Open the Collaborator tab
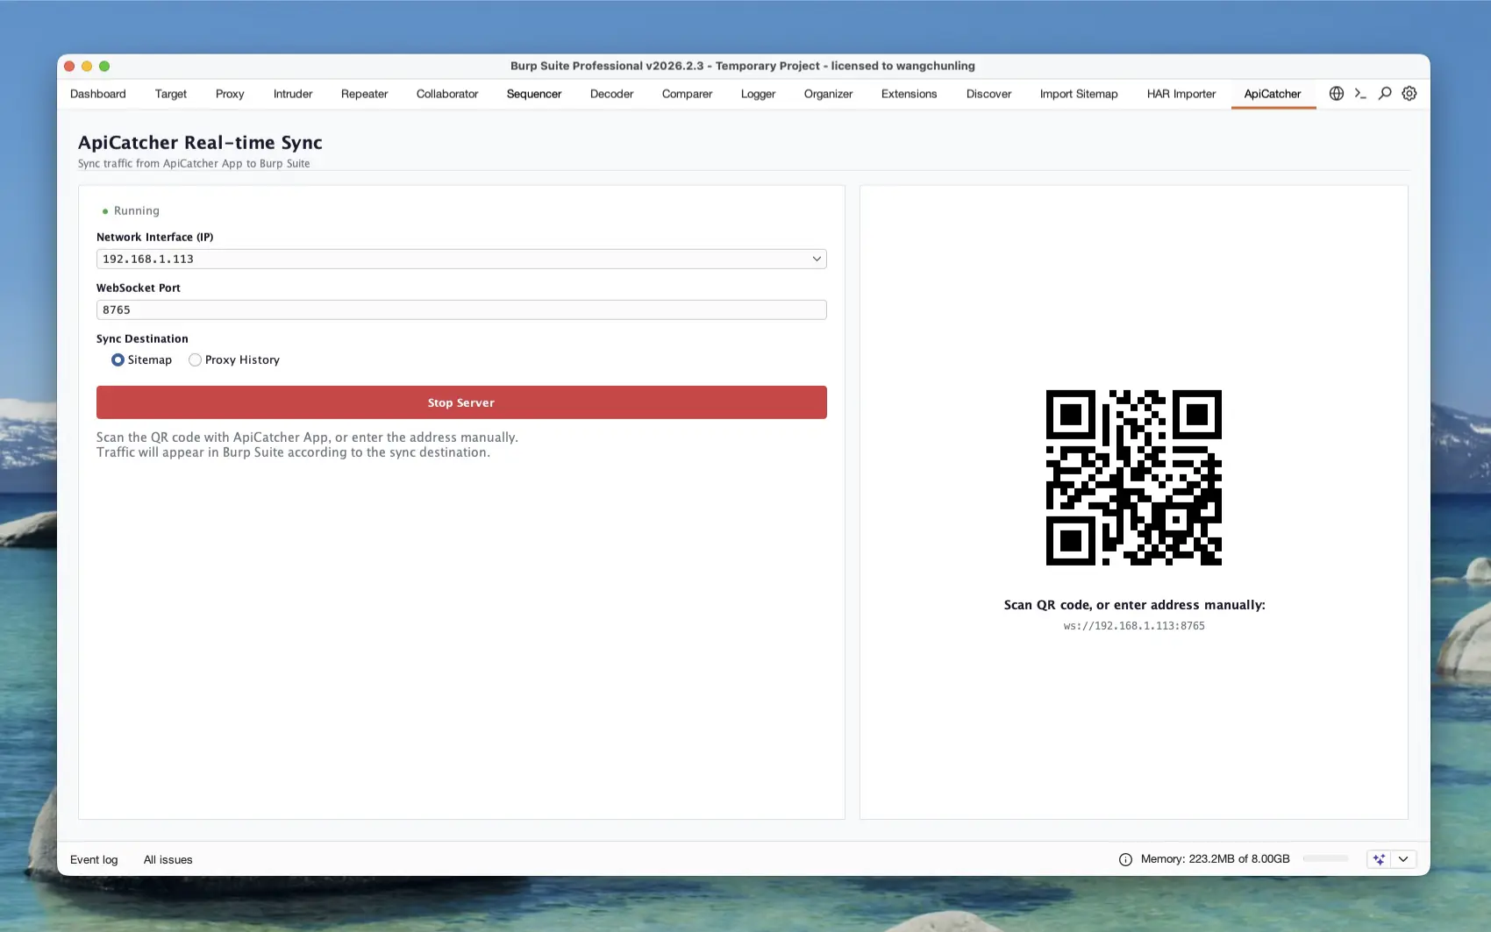 point(447,94)
